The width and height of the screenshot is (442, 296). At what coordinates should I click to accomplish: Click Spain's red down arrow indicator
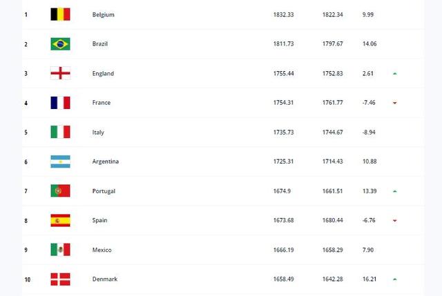395,221
